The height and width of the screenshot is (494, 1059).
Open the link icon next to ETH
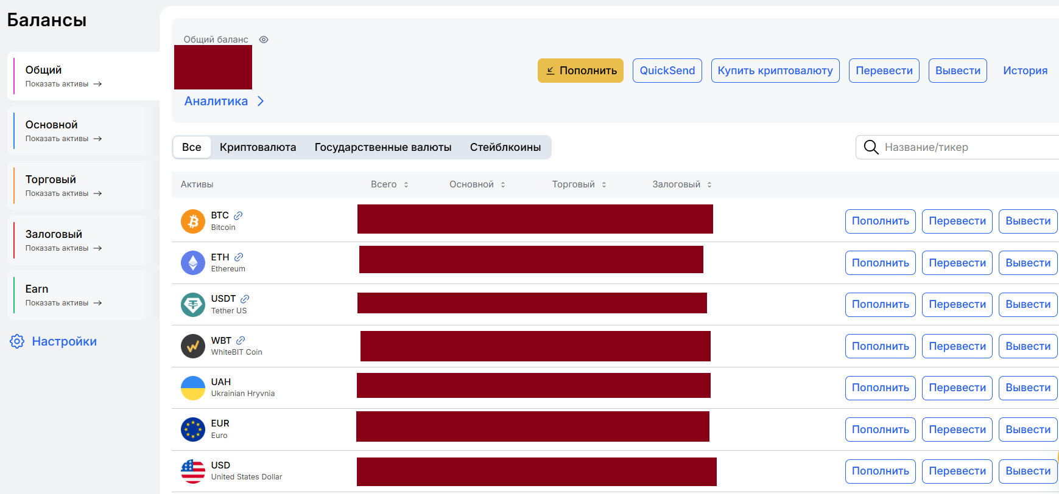[239, 257]
